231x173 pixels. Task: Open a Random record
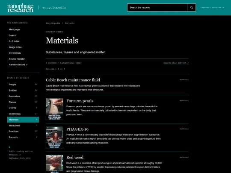[x=23, y=65]
